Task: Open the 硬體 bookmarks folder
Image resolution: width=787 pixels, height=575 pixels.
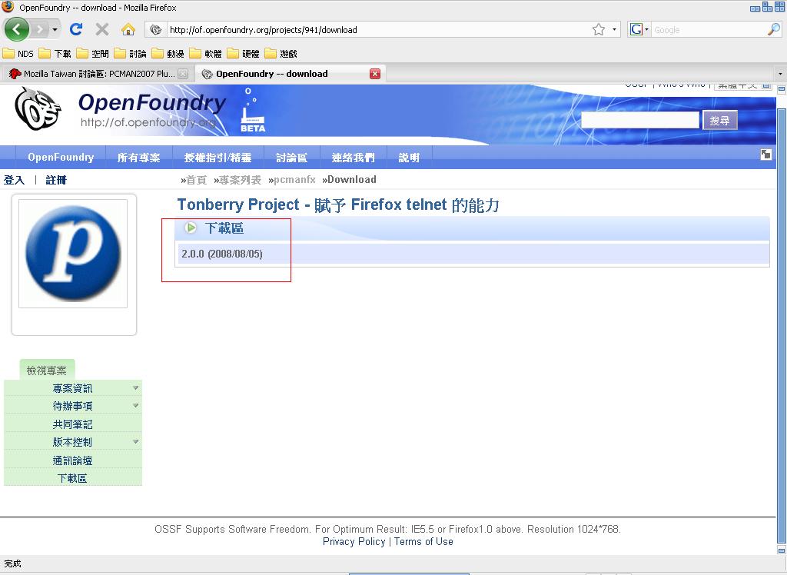Action: 243,53
